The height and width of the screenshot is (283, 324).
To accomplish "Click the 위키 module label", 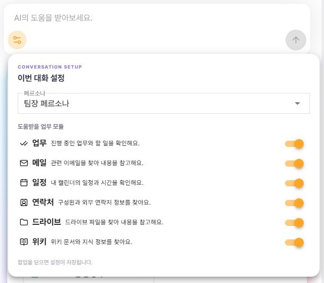I will (x=39, y=241).
